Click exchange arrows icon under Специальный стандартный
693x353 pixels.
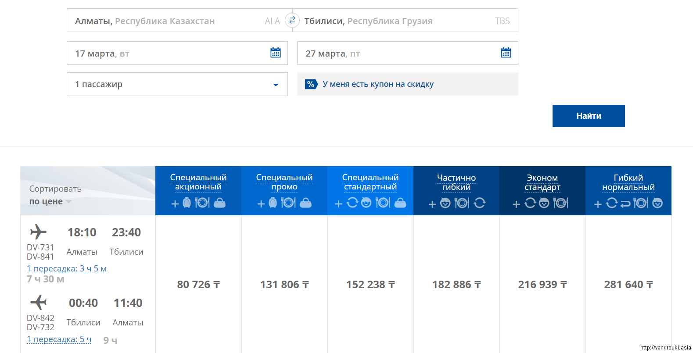(x=352, y=203)
